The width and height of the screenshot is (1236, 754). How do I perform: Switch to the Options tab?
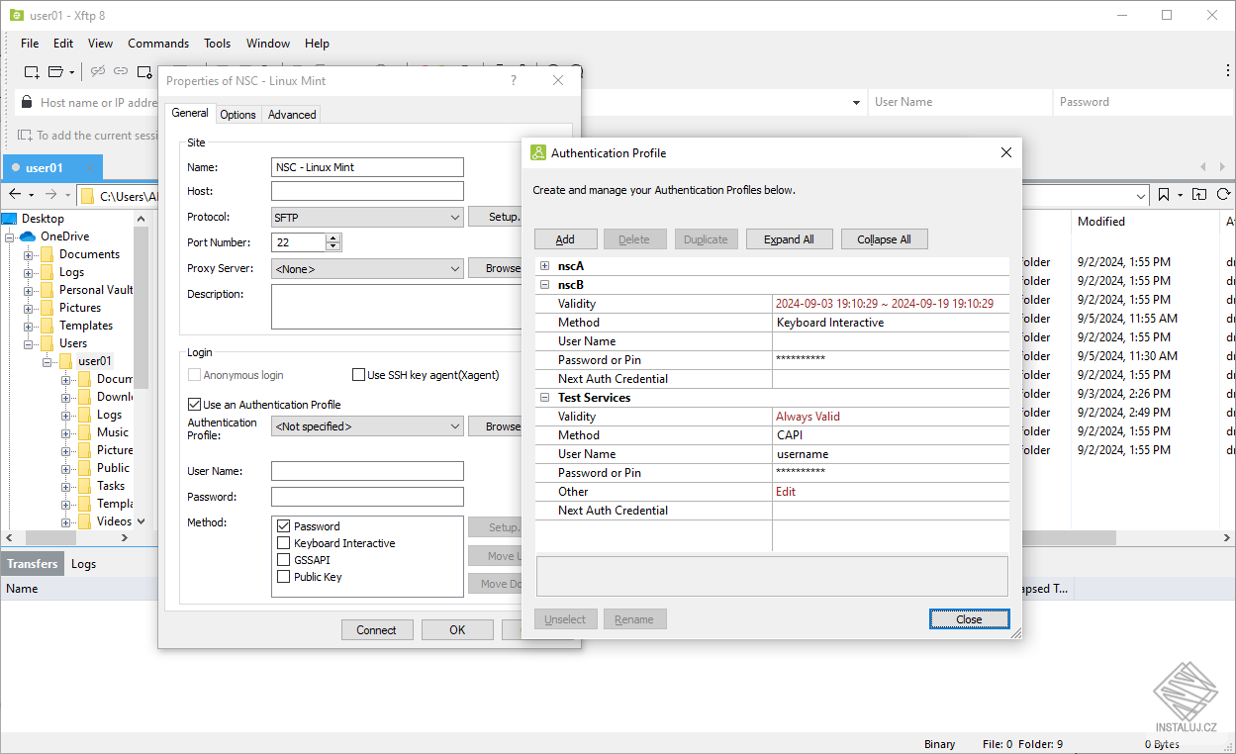tap(238, 115)
